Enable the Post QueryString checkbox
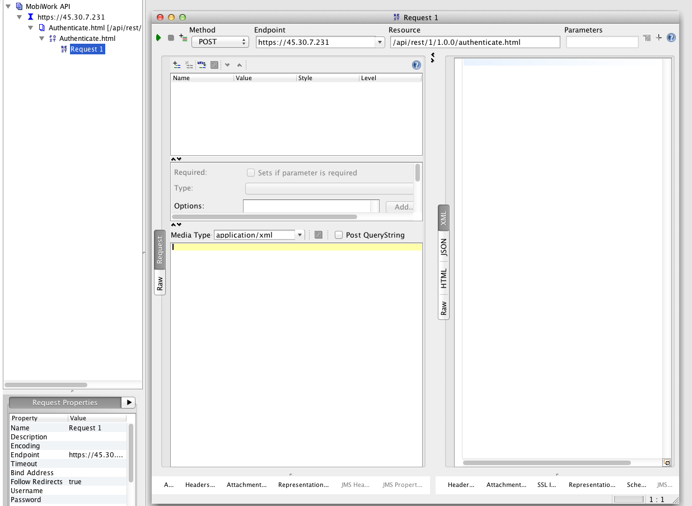Viewport: 692px width, 506px height. pos(339,235)
